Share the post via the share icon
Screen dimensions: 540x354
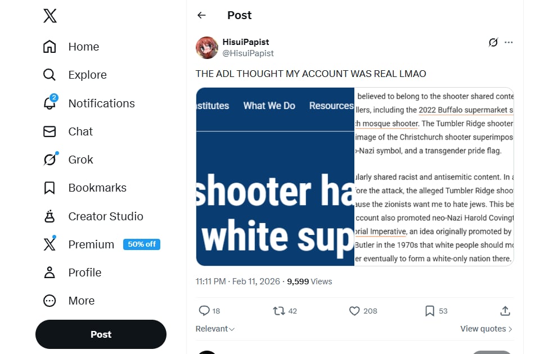[x=505, y=310]
